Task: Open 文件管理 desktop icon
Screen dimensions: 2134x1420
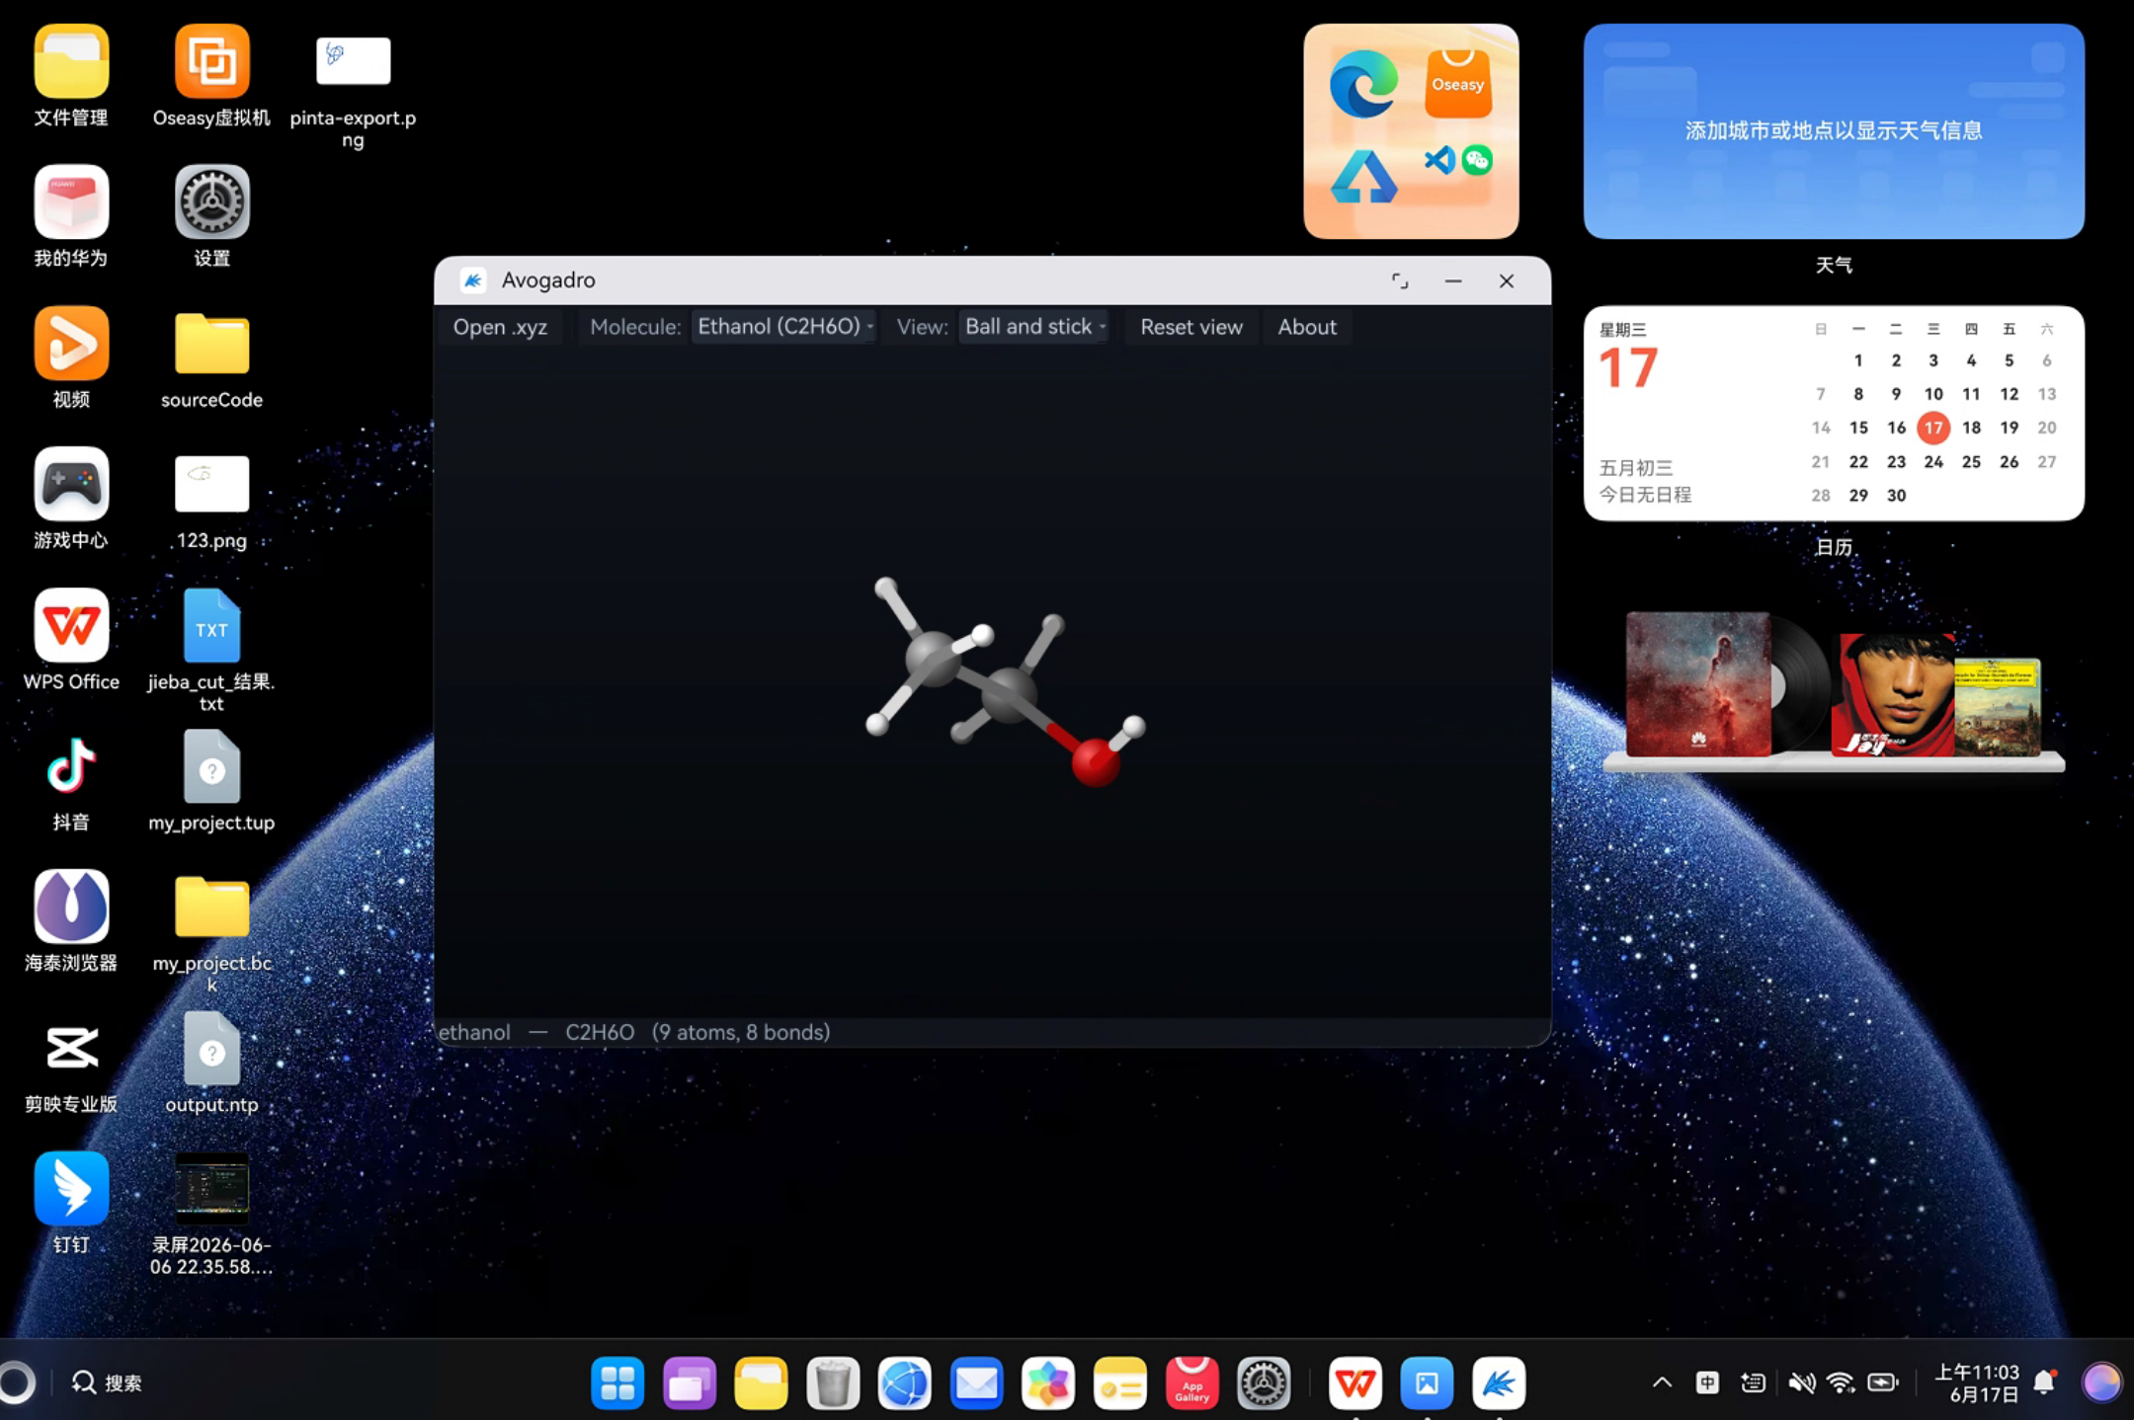Action: point(71,77)
